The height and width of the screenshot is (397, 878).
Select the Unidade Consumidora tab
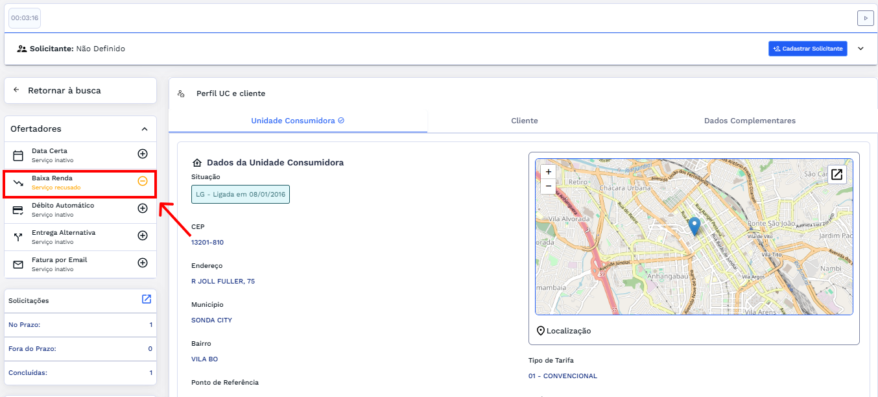pyautogui.click(x=297, y=121)
